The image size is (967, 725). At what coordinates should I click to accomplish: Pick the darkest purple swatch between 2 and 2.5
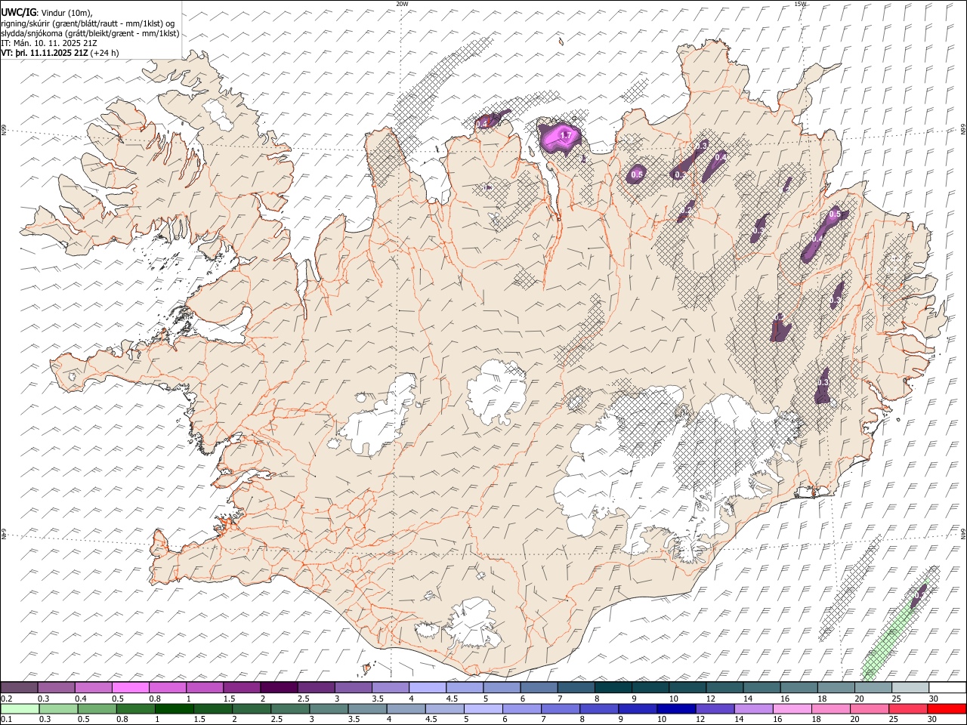[278, 688]
